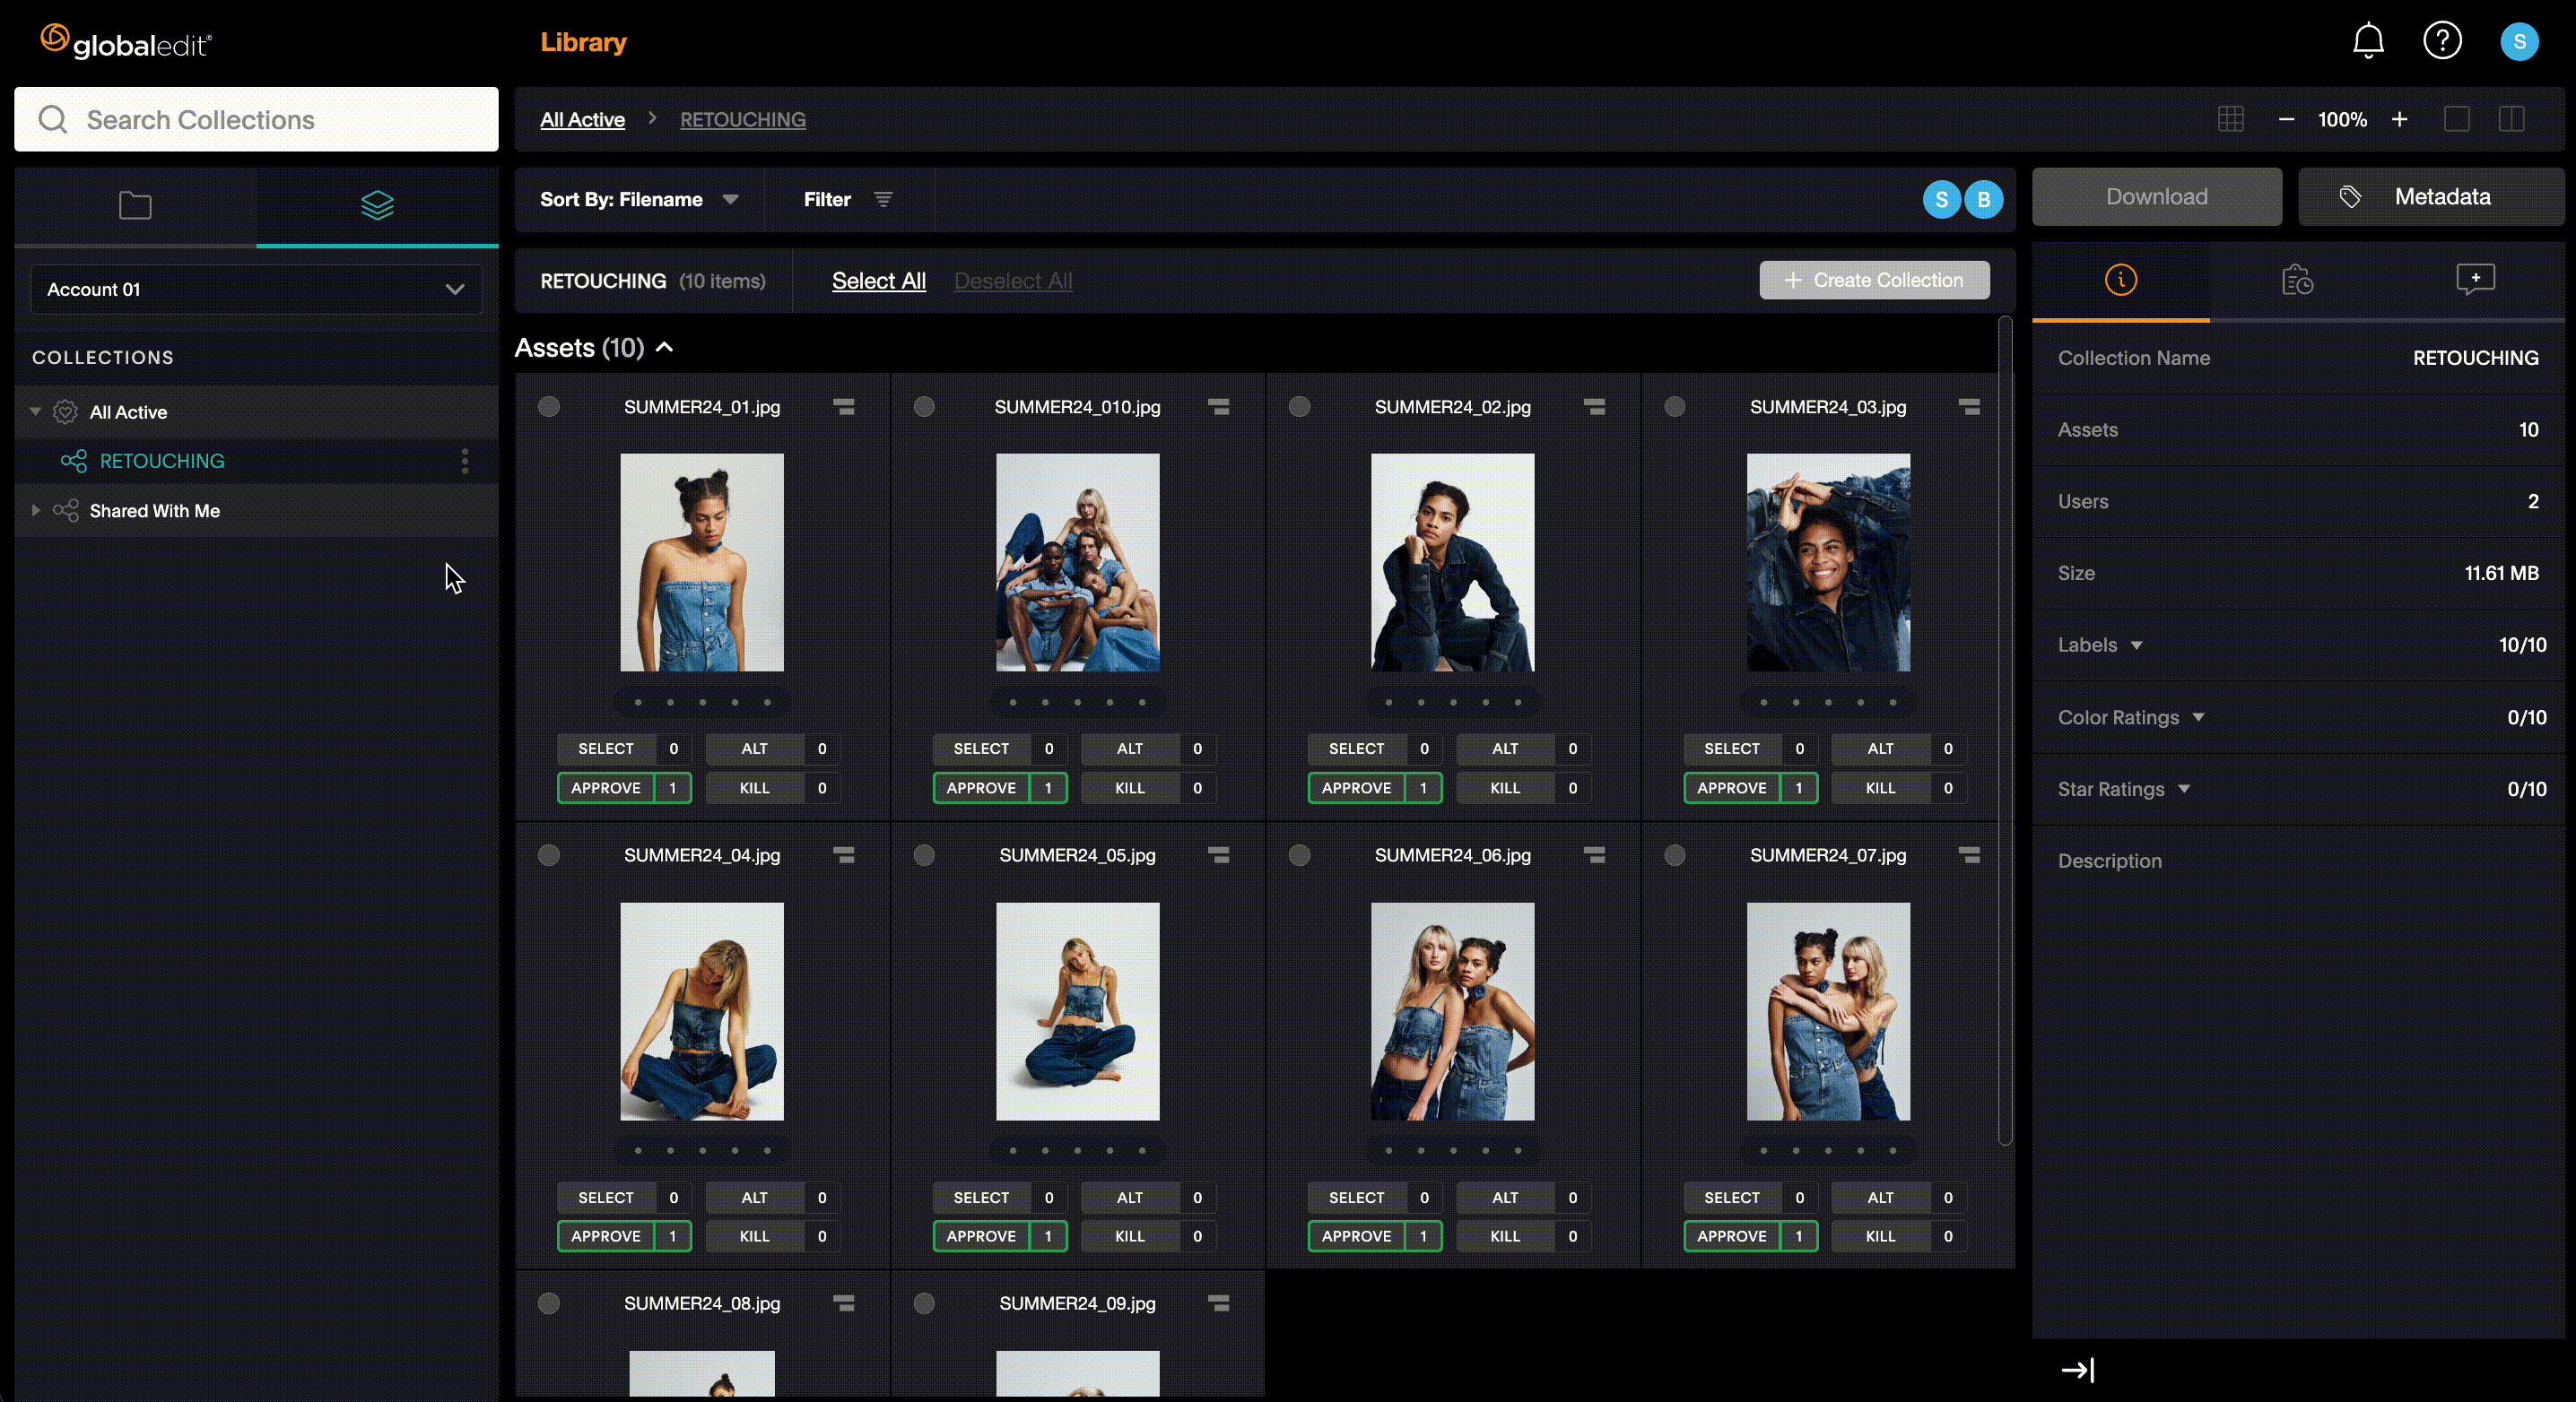Expand the Labels breakdown arrow
The width and height of the screenshot is (2576, 1402).
[x=2136, y=645]
